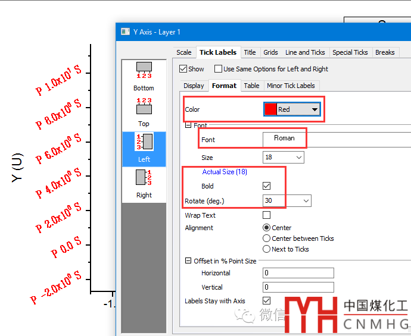This screenshot has height=336, width=411.
Task: Open the Color dropdown arrow
Action: click(315, 109)
